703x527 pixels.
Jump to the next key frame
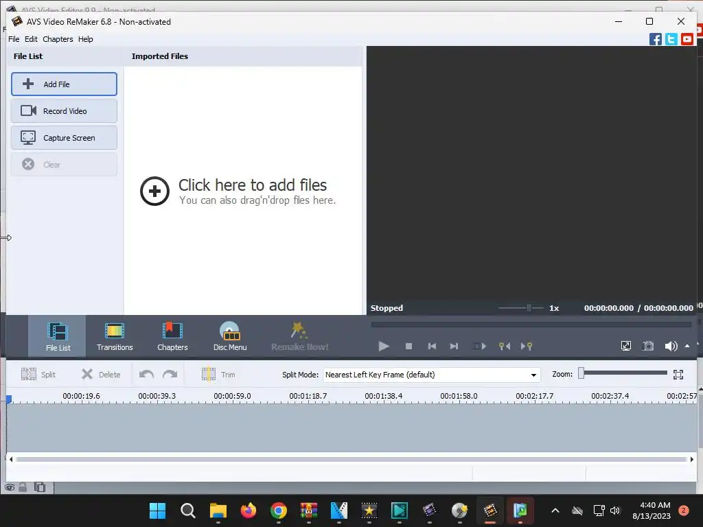[527, 347]
